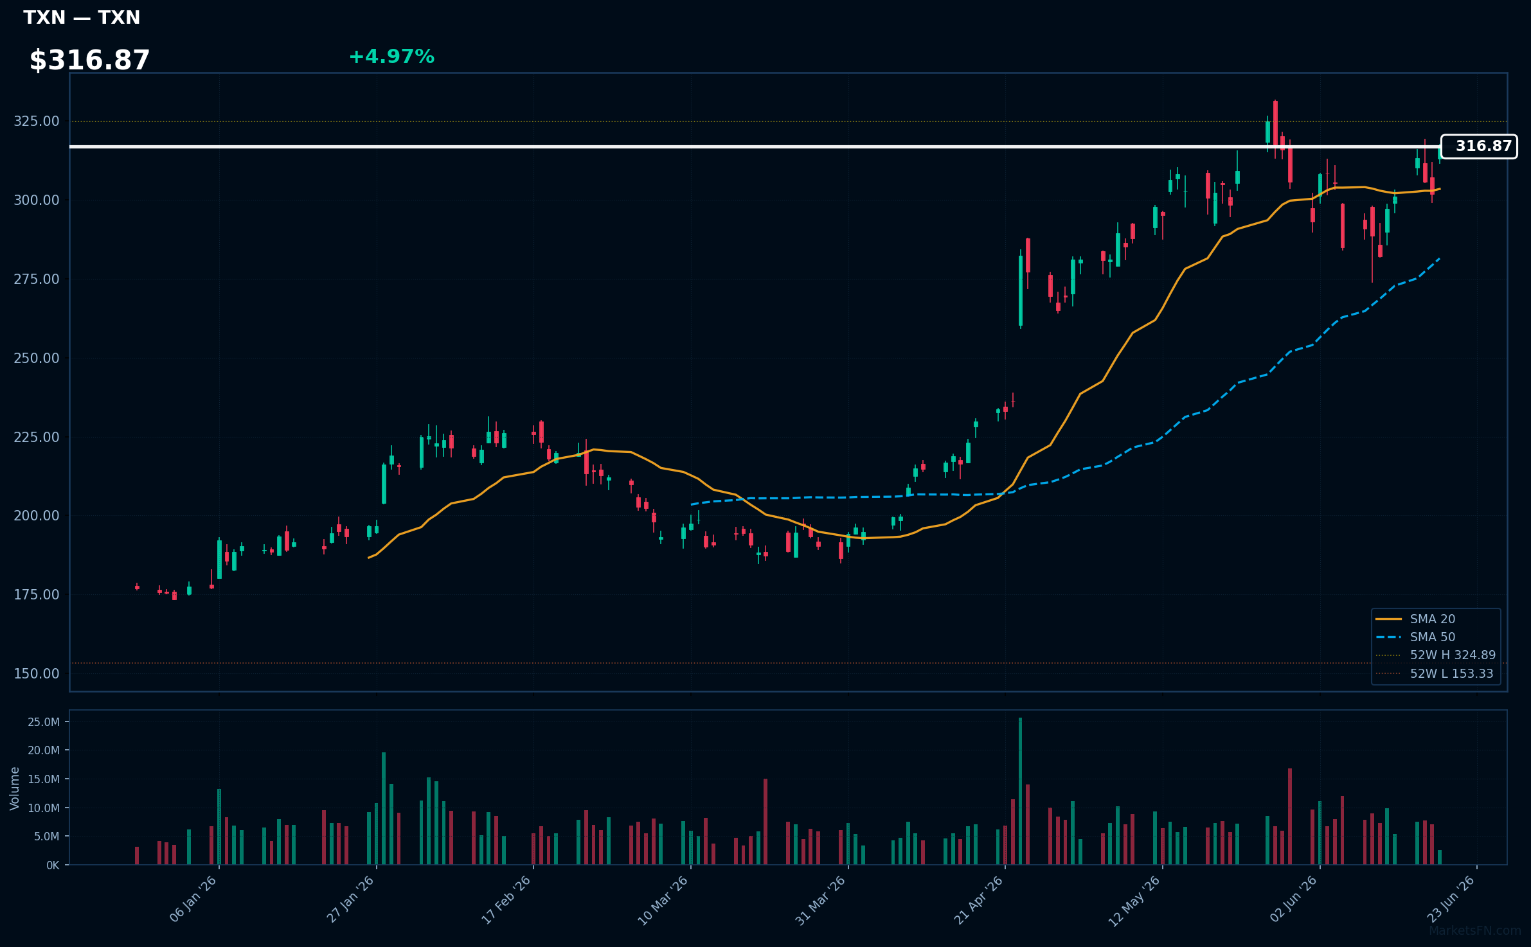Viewport: 1531px width, 947px height.
Task: Click the +4.97% change percentage
Action: click(x=391, y=57)
